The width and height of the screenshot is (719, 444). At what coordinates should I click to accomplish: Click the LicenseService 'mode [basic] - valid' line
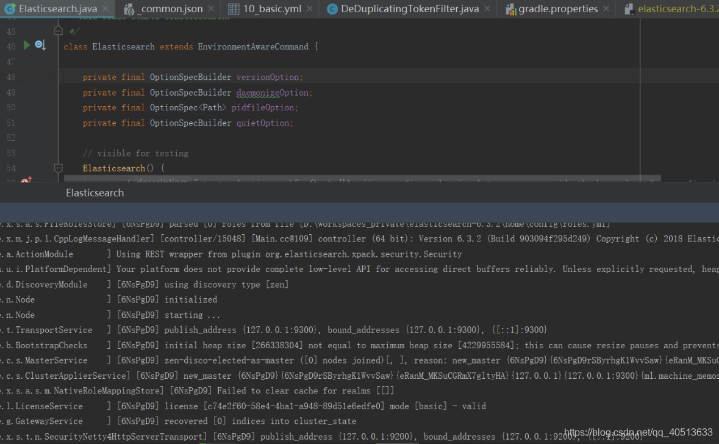point(243,406)
